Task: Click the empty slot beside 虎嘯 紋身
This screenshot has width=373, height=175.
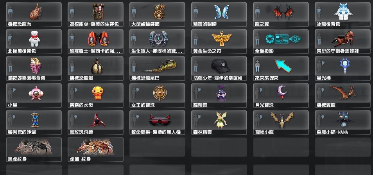Action: [x=157, y=150]
